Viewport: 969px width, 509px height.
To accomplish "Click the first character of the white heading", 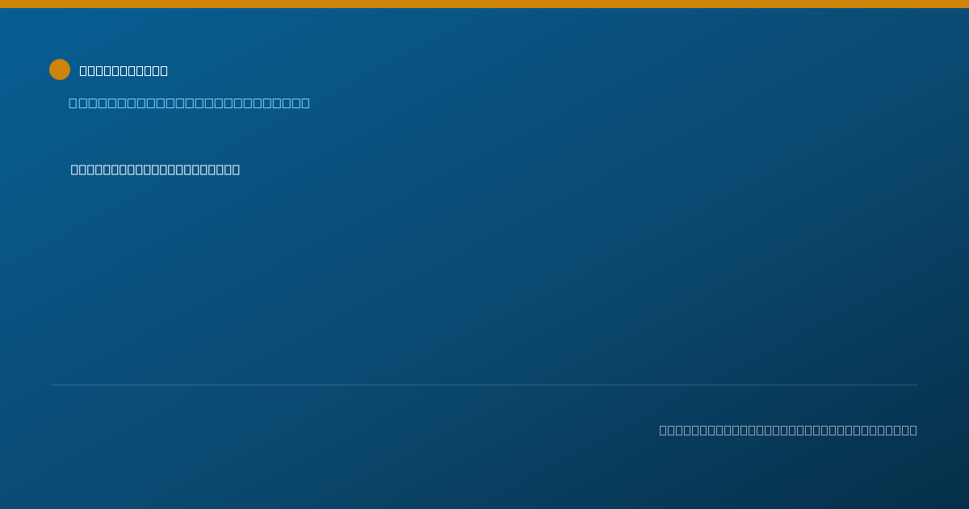I will click(83, 71).
